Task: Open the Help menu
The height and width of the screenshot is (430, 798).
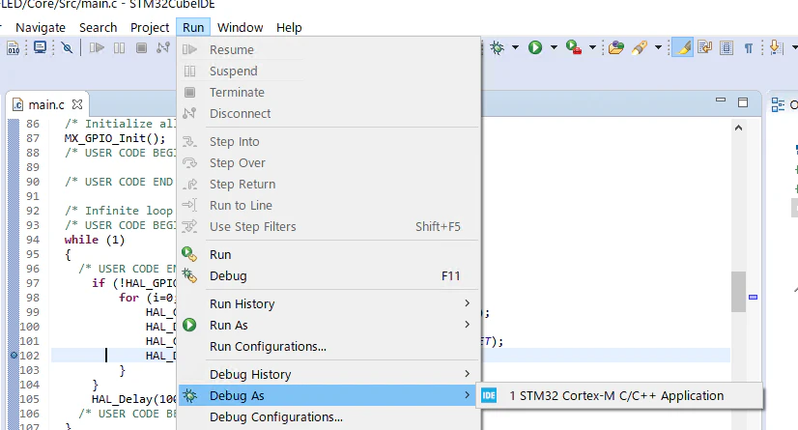Action: [289, 27]
